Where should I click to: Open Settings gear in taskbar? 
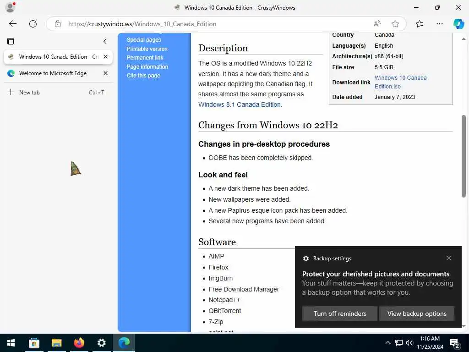coord(101,343)
